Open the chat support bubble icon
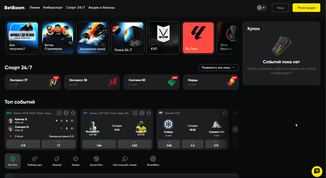 316,170
